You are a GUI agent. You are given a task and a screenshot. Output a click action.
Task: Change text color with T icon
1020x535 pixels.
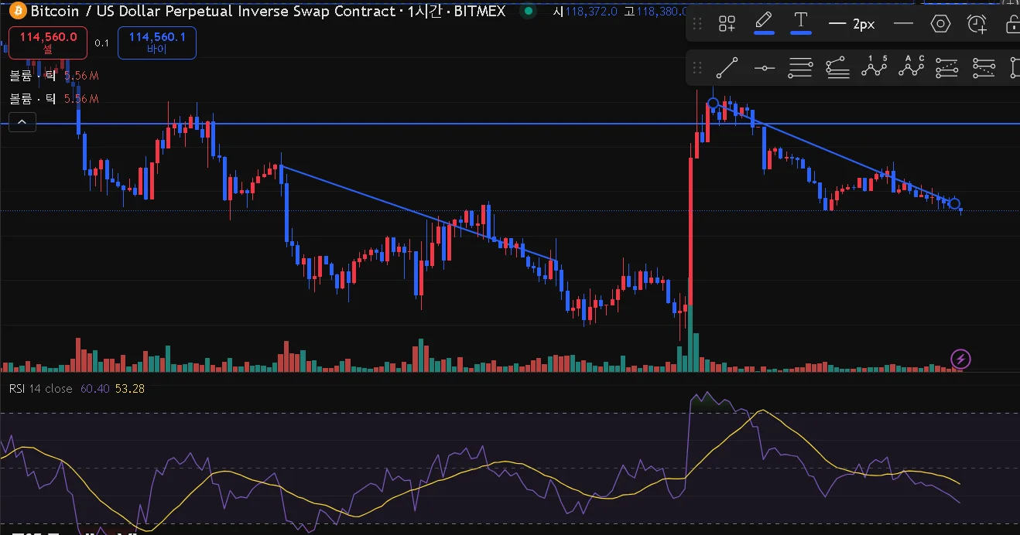coord(801,22)
